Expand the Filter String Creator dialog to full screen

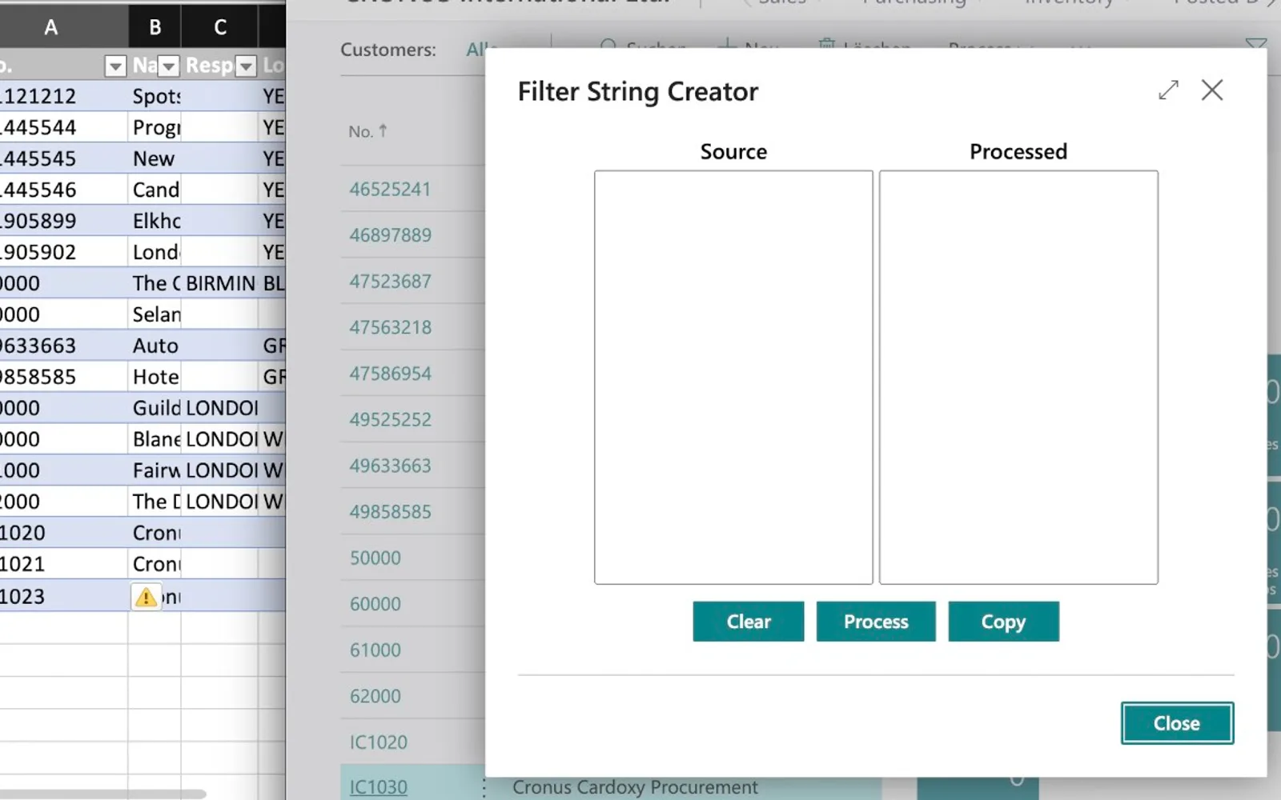tap(1168, 90)
